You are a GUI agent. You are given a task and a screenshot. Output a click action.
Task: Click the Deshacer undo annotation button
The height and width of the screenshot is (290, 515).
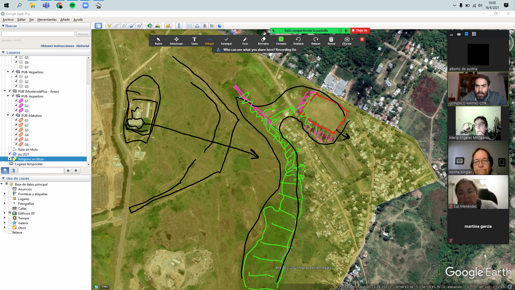pos(298,41)
